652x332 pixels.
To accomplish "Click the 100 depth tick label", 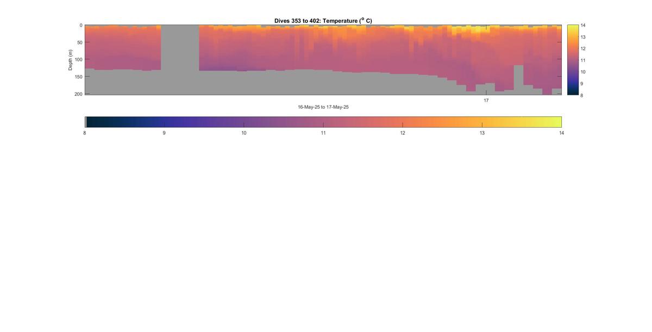I will (x=79, y=60).
